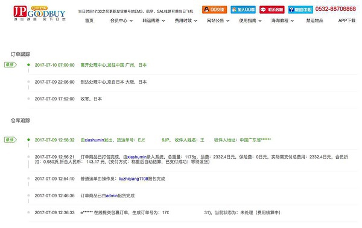Expand the 海淘教程 dropdown chevron
The width and height of the screenshot is (362, 228).
292,20
